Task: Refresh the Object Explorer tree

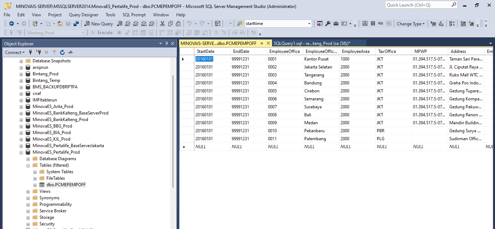Action: (x=62, y=53)
